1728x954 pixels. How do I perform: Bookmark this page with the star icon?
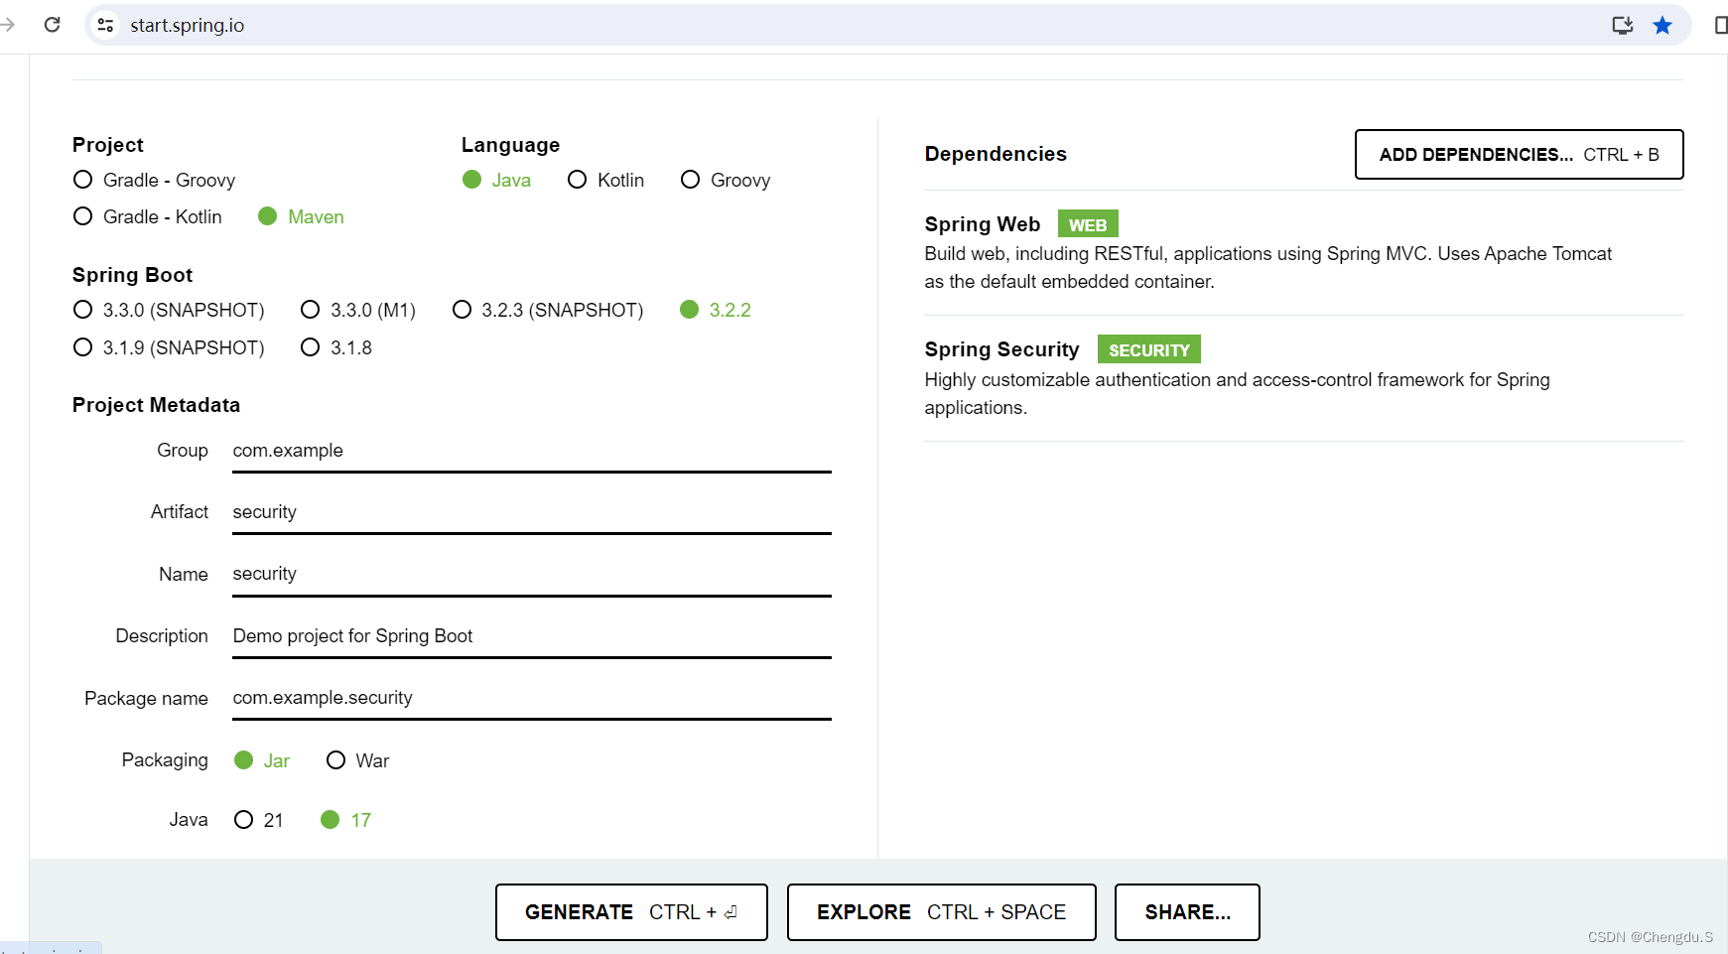(x=1662, y=25)
